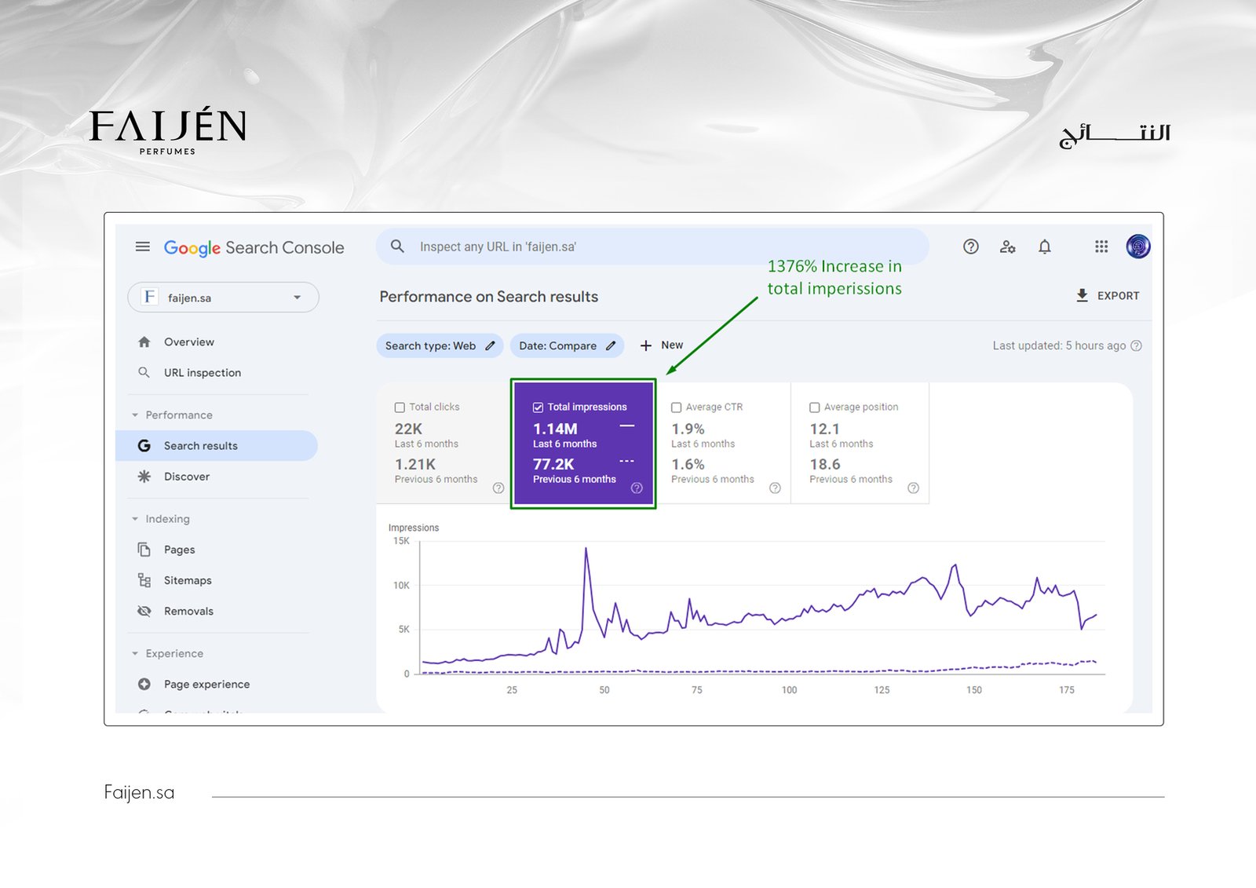Enable the Total clicks checkbox
This screenshot has height=888, width=1256.
click(400, 407)
